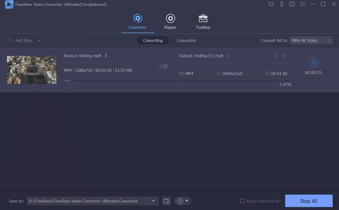339x210 pixels.
Task: View source file info icon
Action: tap(106, 56)
